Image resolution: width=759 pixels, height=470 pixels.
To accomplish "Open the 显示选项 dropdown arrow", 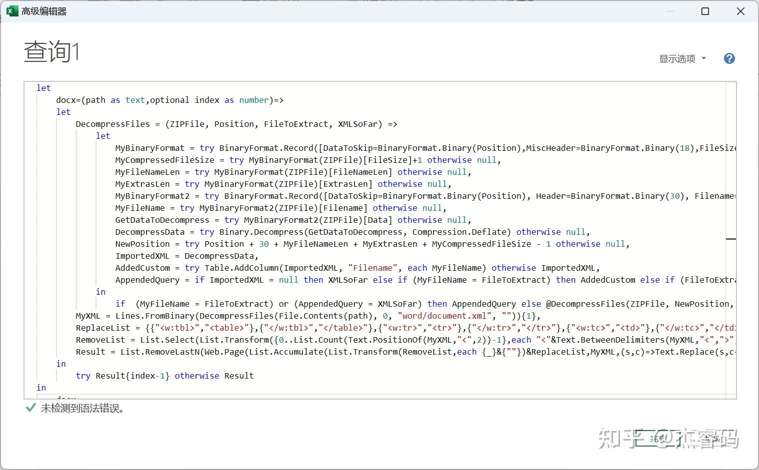I will 704,58.
